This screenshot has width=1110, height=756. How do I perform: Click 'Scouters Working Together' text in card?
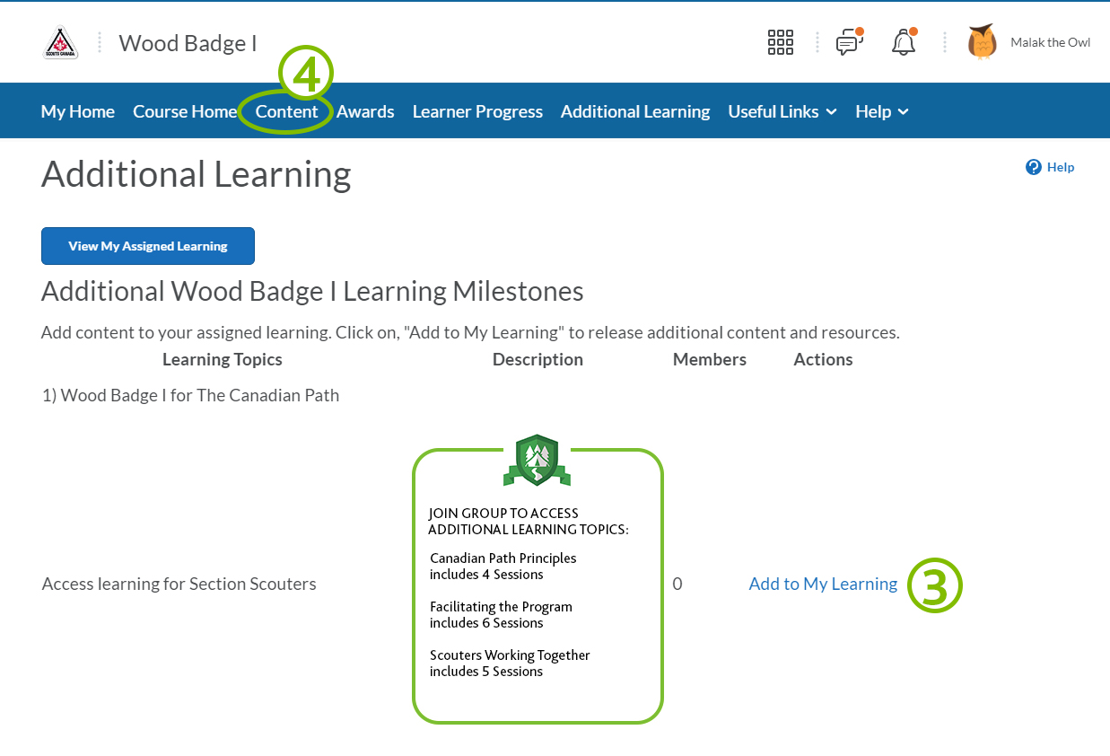pyautogui.click(x=510, y=655)
